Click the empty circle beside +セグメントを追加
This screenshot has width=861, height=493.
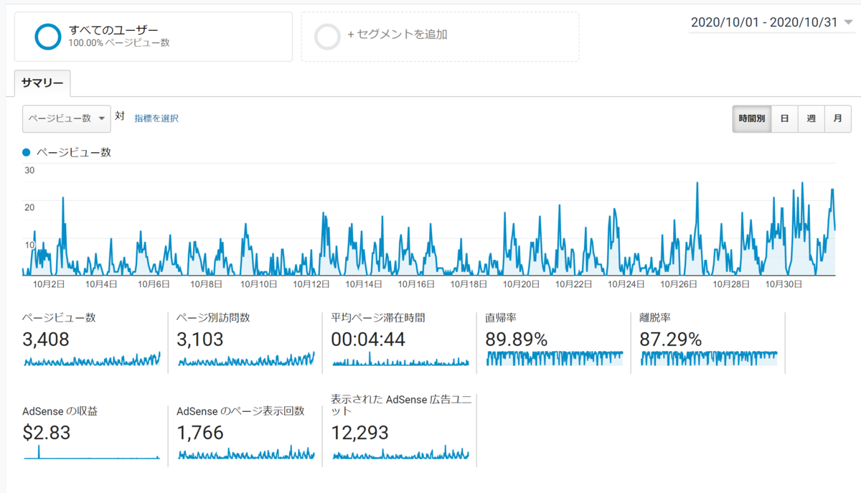click(x=327, y=37)
